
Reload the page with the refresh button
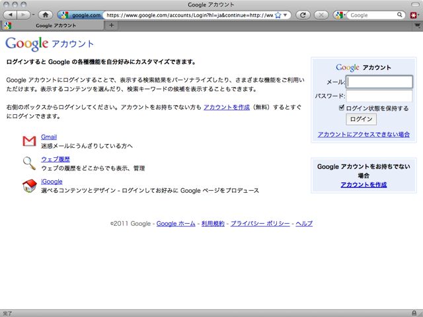[303, 15]
